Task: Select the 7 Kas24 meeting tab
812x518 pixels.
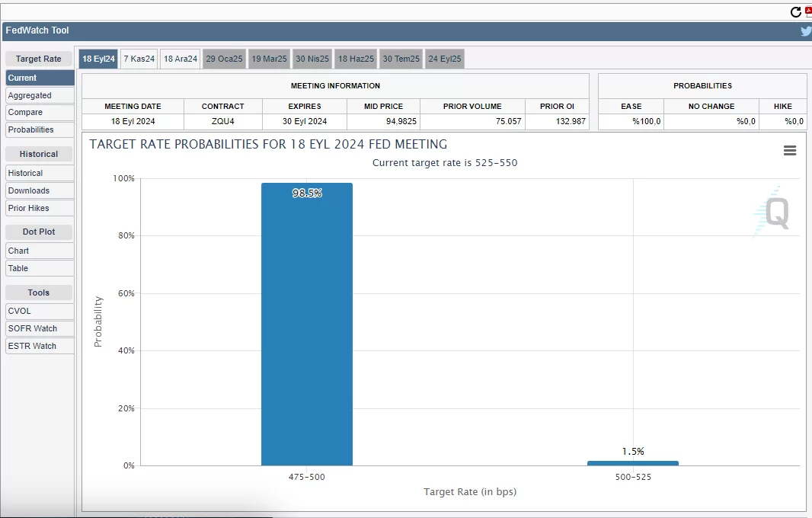Action: (139, 59)
